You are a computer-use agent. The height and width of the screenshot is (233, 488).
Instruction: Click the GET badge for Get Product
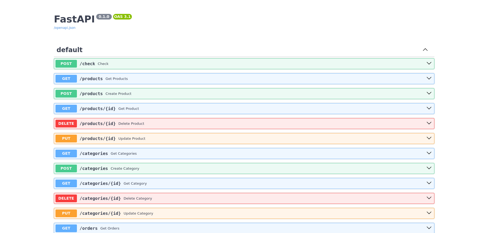coord(66,108)
